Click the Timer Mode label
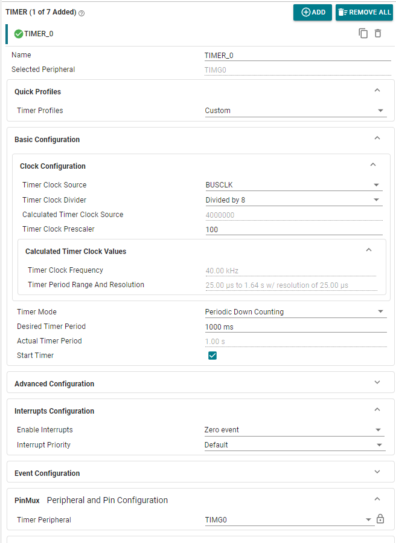 [37, 311]
